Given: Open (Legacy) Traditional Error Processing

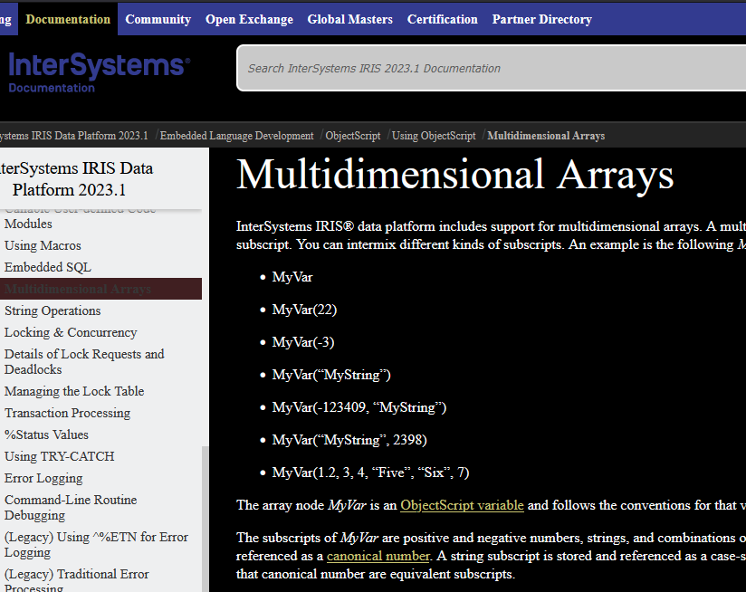Looking at the screenshot, I should [x=77, y=580].
